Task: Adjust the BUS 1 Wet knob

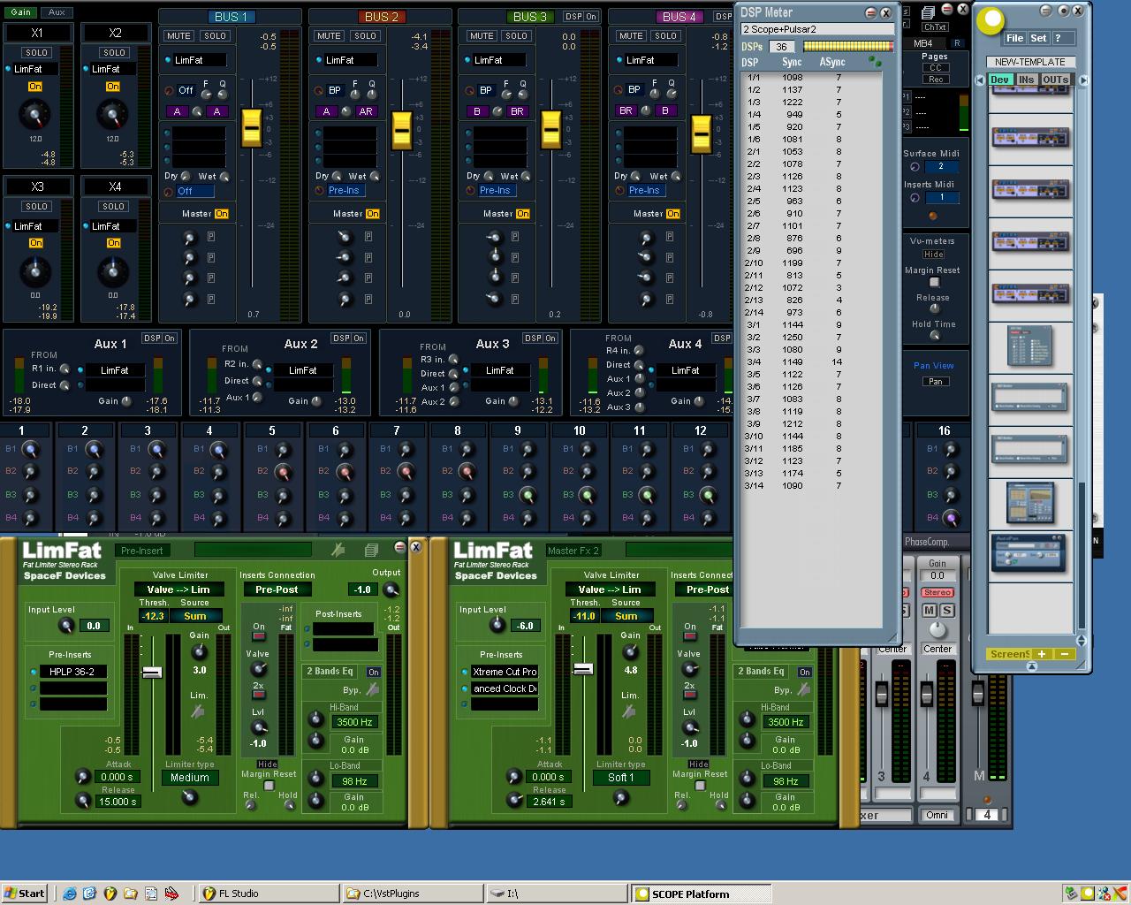Action: [x=224, y=177]
